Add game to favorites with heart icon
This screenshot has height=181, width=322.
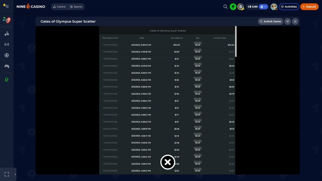[288, 21]
